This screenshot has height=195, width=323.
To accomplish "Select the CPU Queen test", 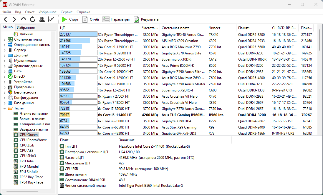I will (x=29, y=135).
